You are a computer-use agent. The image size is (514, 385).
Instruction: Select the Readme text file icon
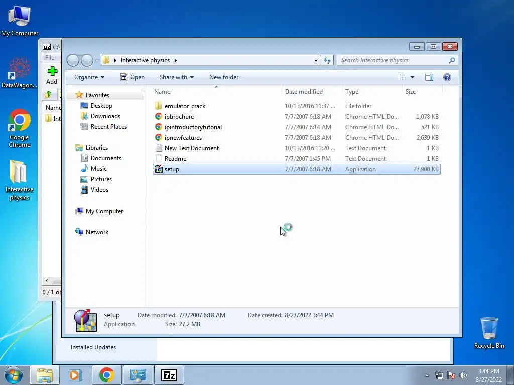(158, 159)
